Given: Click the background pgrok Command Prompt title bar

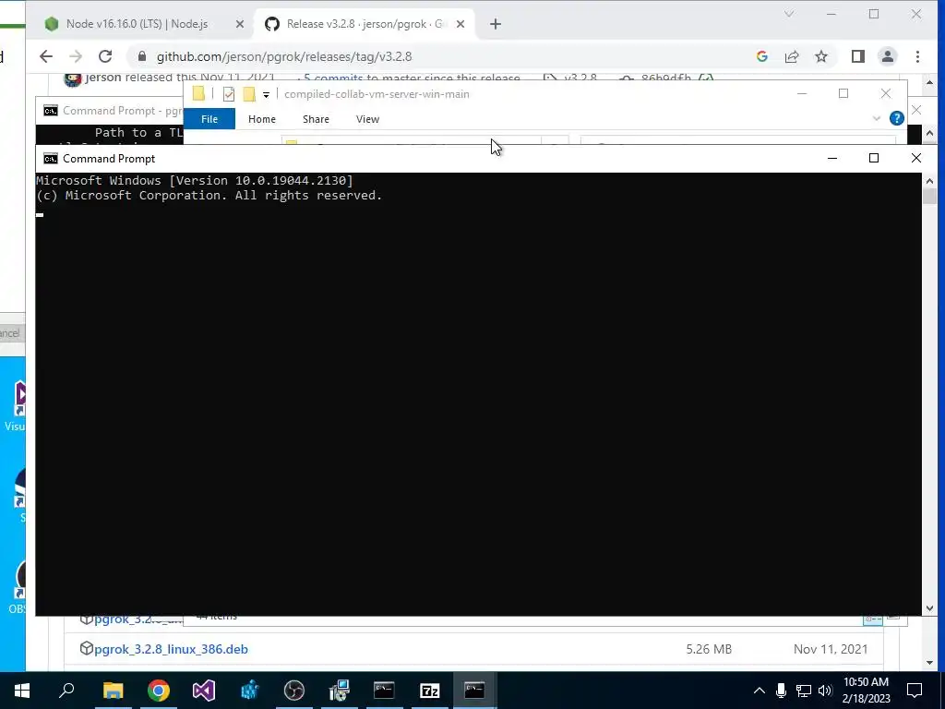Looking at the screenshot, I should pos(110,111).
